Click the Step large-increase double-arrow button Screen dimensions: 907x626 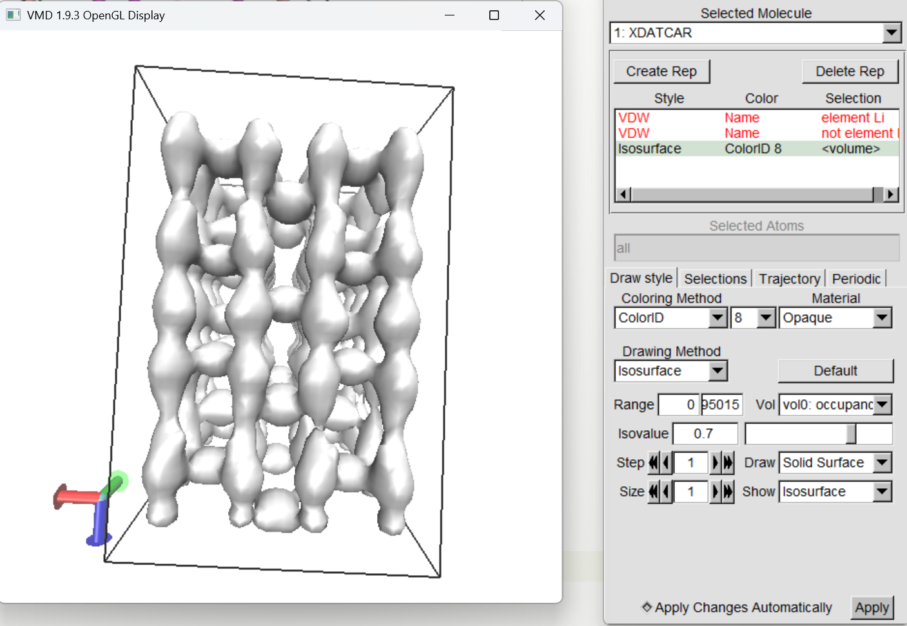pos(728,462)
